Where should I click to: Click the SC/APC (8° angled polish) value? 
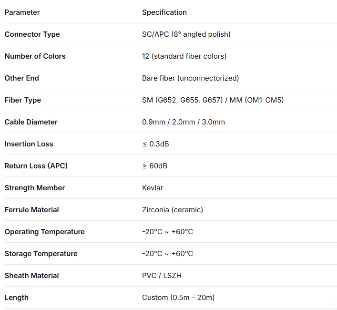[x=186, y=34]
